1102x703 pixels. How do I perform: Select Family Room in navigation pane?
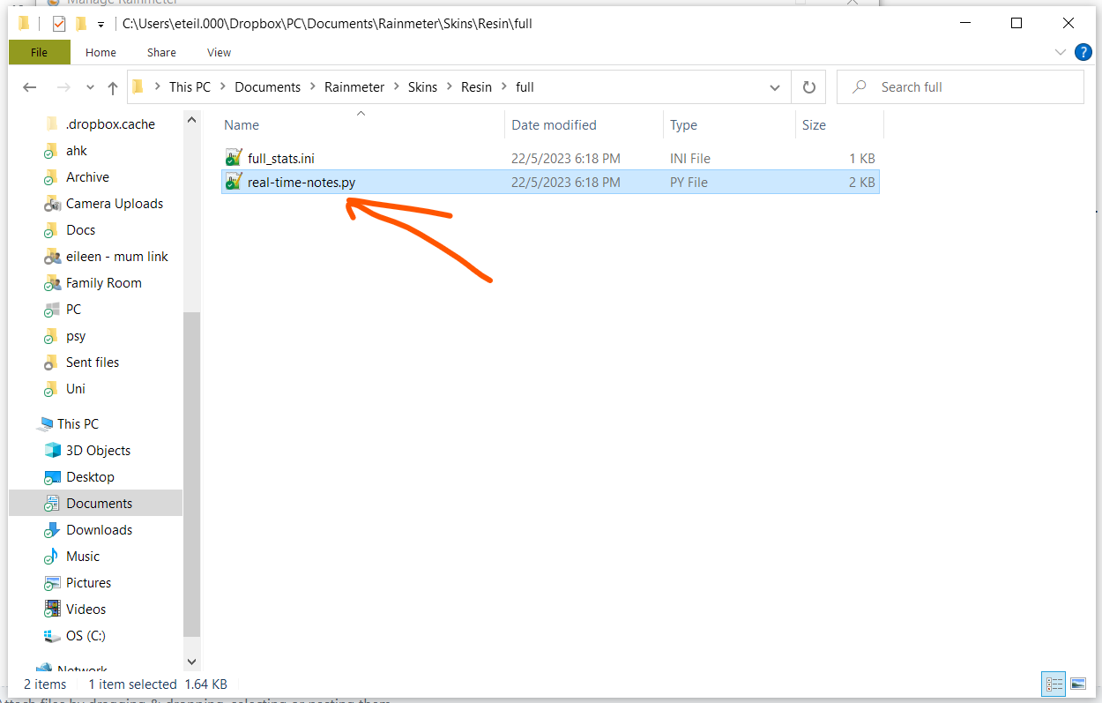103,283
